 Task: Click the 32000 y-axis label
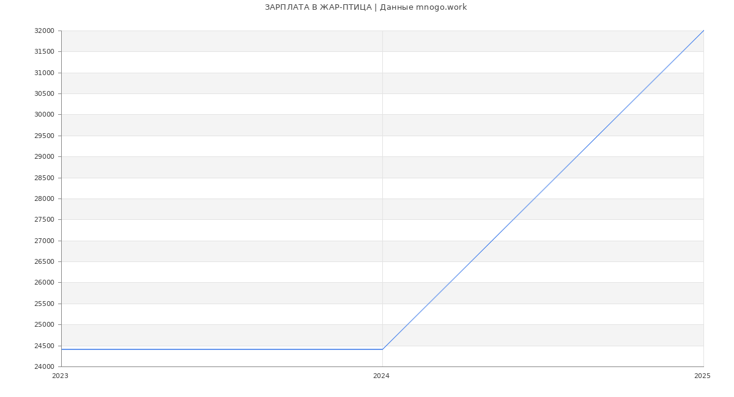click(44, 31)
